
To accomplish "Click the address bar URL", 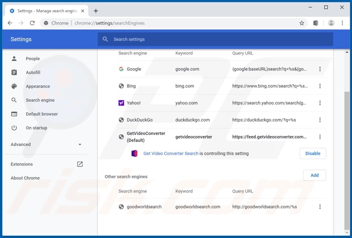I will pos(110,23).
